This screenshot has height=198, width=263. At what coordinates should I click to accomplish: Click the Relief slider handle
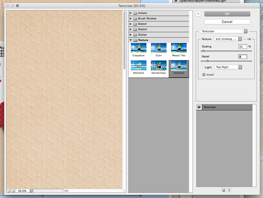[208, 61]
